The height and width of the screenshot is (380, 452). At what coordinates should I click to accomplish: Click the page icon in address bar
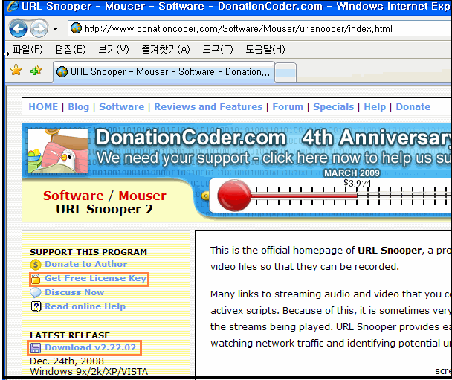(x=76, y=28)
